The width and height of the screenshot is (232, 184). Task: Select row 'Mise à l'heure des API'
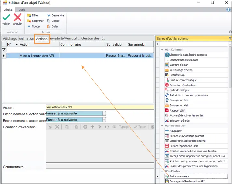[x=78, y=56]
